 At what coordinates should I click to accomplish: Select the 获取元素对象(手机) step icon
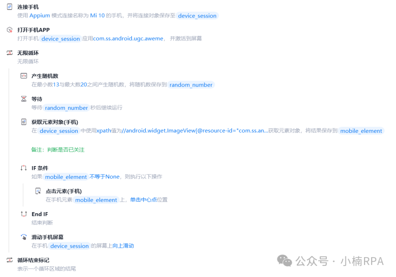coord(23,122)
